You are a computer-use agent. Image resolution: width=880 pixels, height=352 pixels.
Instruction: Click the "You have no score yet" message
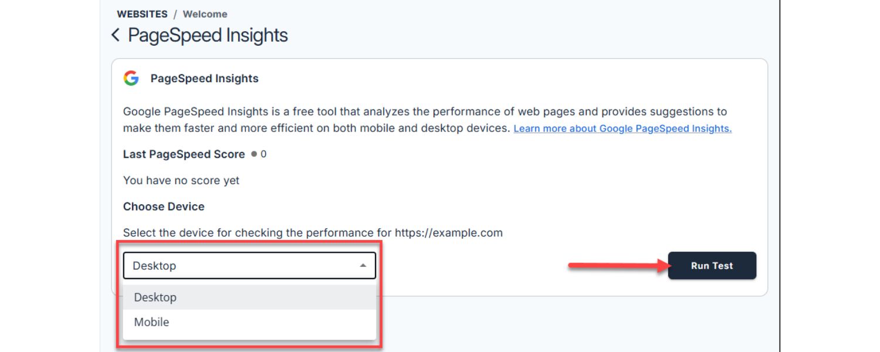click(181, 181)
